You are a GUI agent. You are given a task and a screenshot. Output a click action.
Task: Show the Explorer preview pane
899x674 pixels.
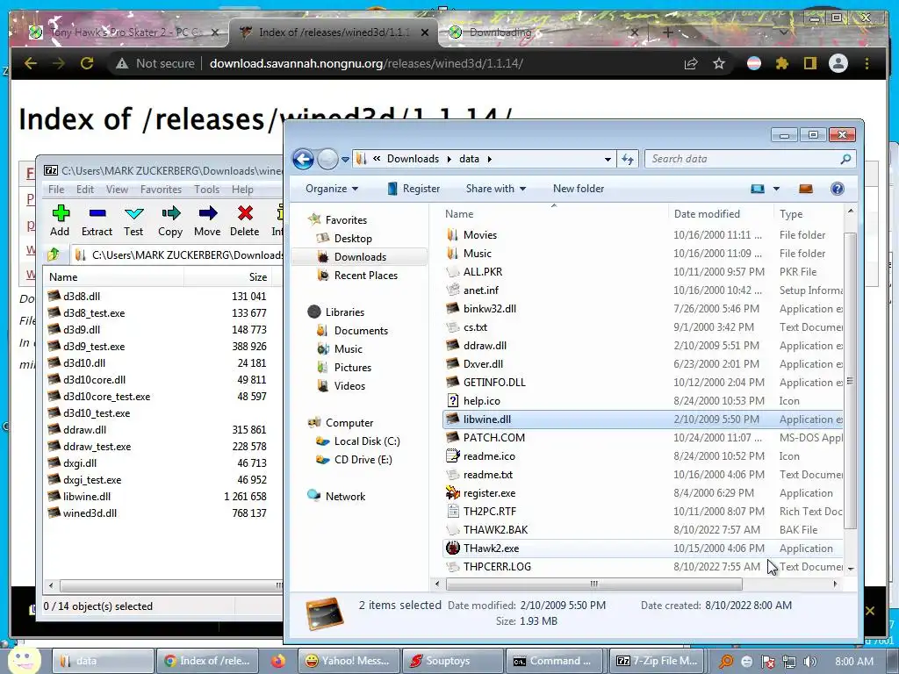(x=806, y=189)
